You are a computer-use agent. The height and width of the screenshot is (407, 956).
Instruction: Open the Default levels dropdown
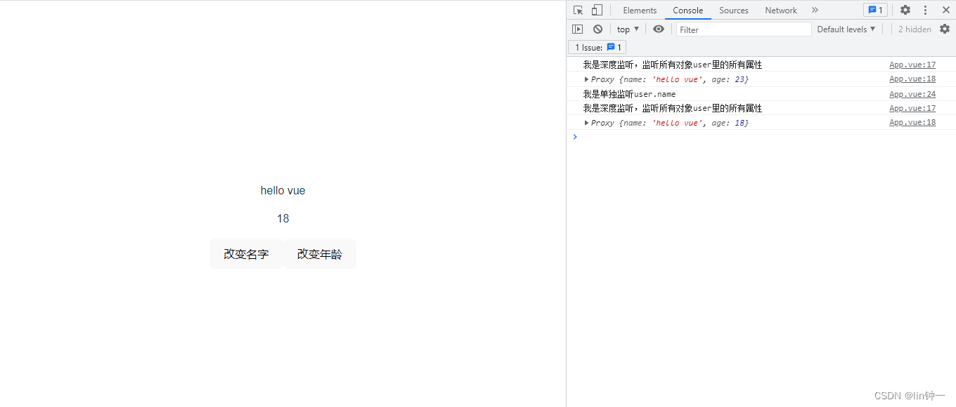[x=846, y=29]
